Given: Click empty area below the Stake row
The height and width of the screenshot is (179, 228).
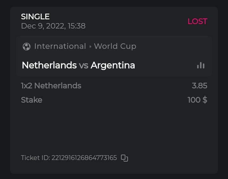Looking at the screenshot, I should [x=114, y=127].
